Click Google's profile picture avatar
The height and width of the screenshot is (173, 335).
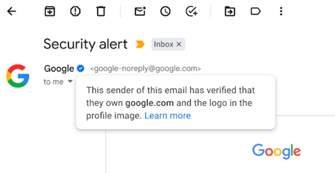coord(18,76)
